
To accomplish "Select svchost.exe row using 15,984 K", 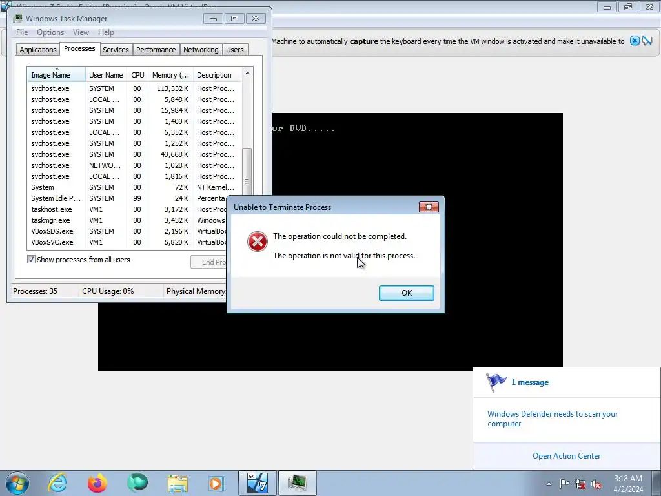I will (135, 110).
